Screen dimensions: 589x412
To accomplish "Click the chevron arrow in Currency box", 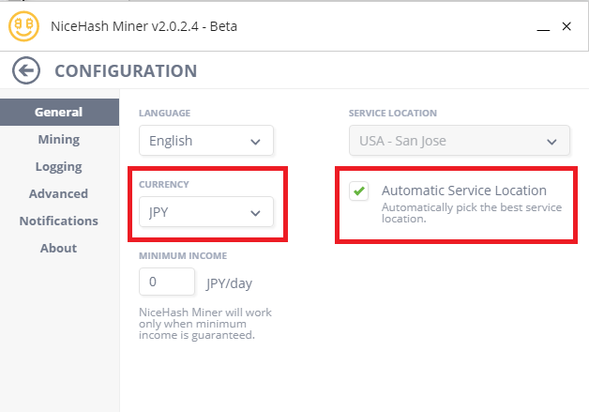I will point(255,213).
